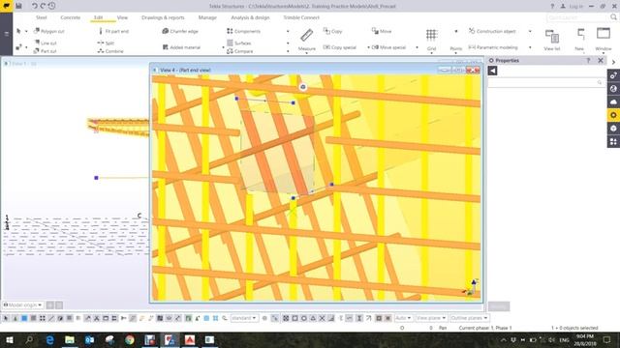Viewport: 620px width, 348px height.
Task: Open the Concrete ribbon tab
Action: click(x=71, y=17)
